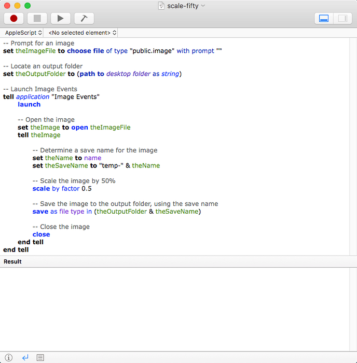The height and width of the screenshot is (363, 357).
Task: Click the scale-fifty window title text
Action: pyautogui.click(x=182, y=6)
